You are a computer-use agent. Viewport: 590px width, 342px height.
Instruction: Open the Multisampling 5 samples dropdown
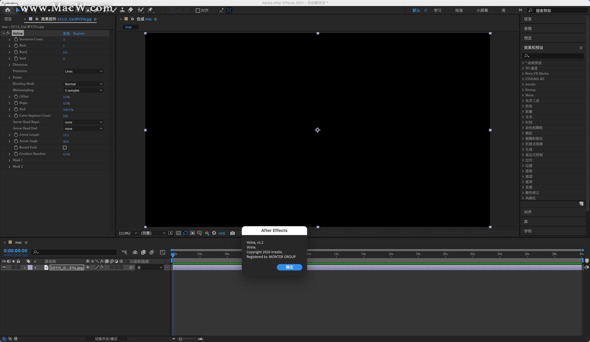(x=83, y=90)
